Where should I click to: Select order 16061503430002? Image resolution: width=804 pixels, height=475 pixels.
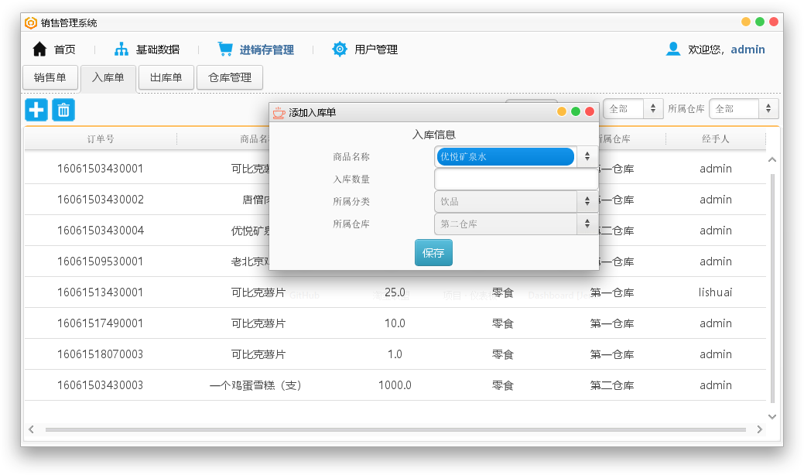[x=101, y=200]
